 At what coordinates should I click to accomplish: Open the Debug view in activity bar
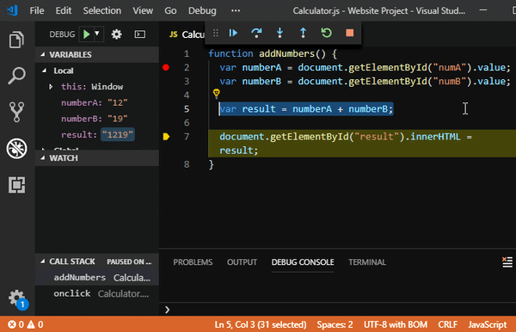(16, 149)
